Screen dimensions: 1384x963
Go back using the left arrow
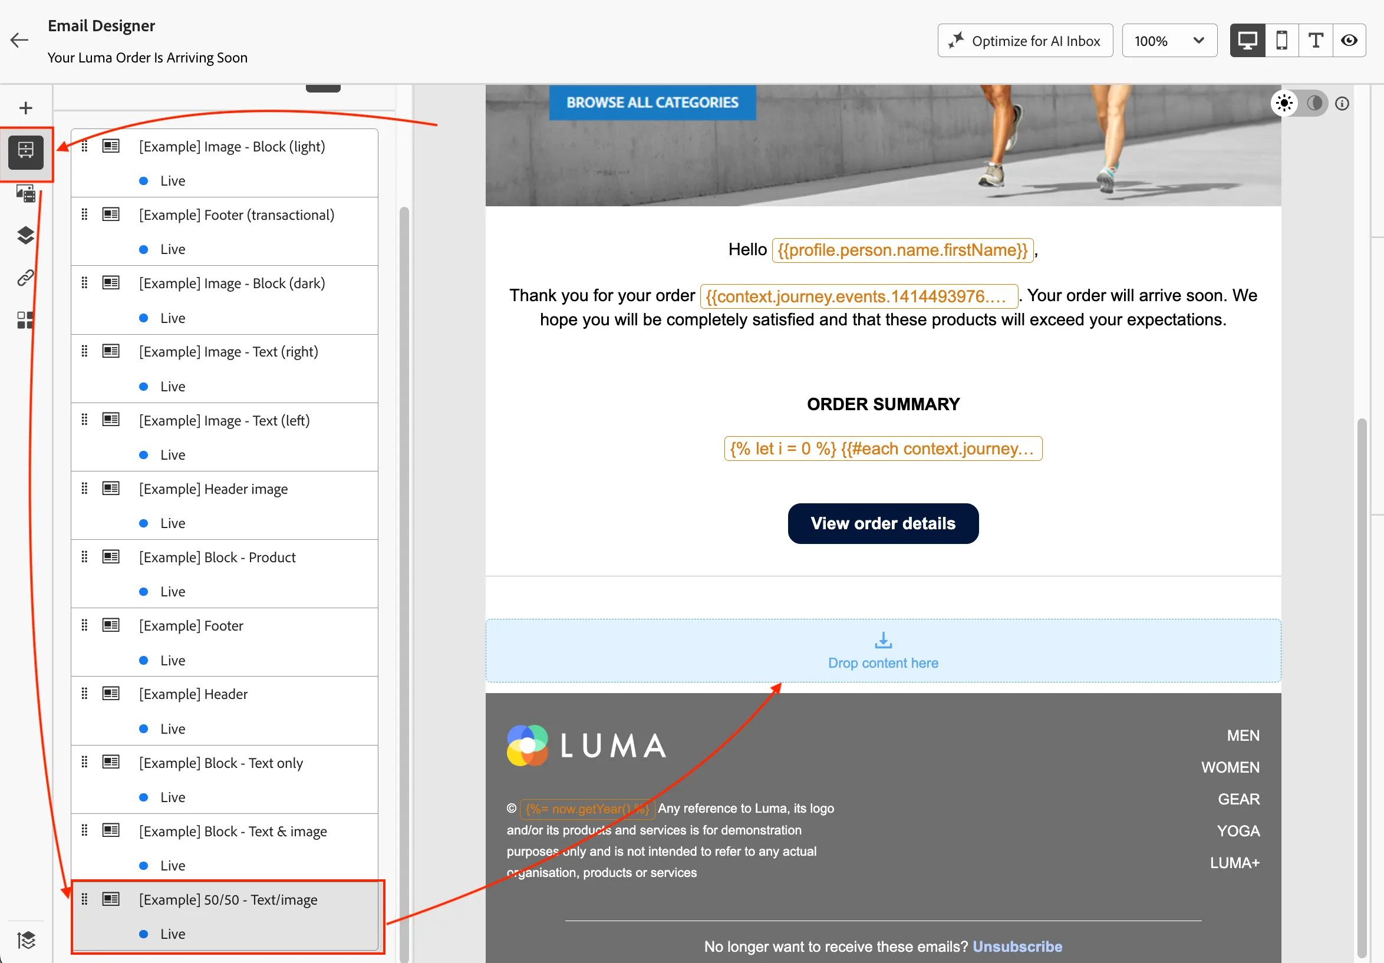click(19, 41)
